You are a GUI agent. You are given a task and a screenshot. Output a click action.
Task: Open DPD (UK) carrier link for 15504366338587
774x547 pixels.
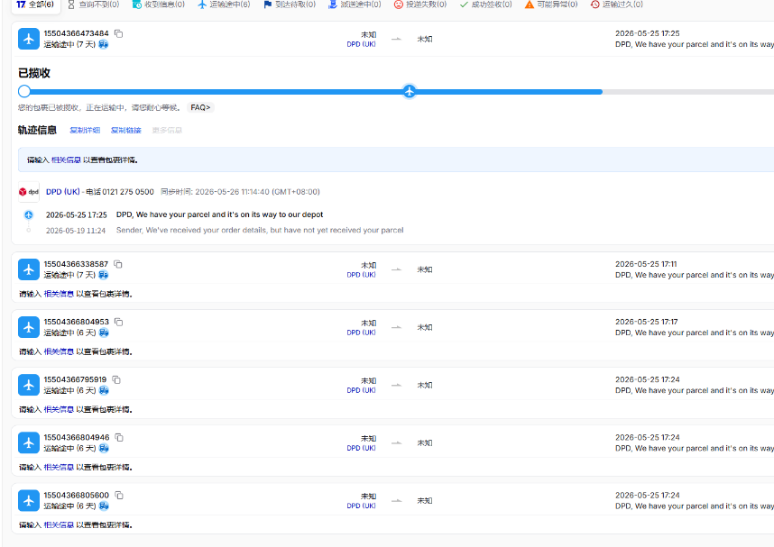click(362, 275)
